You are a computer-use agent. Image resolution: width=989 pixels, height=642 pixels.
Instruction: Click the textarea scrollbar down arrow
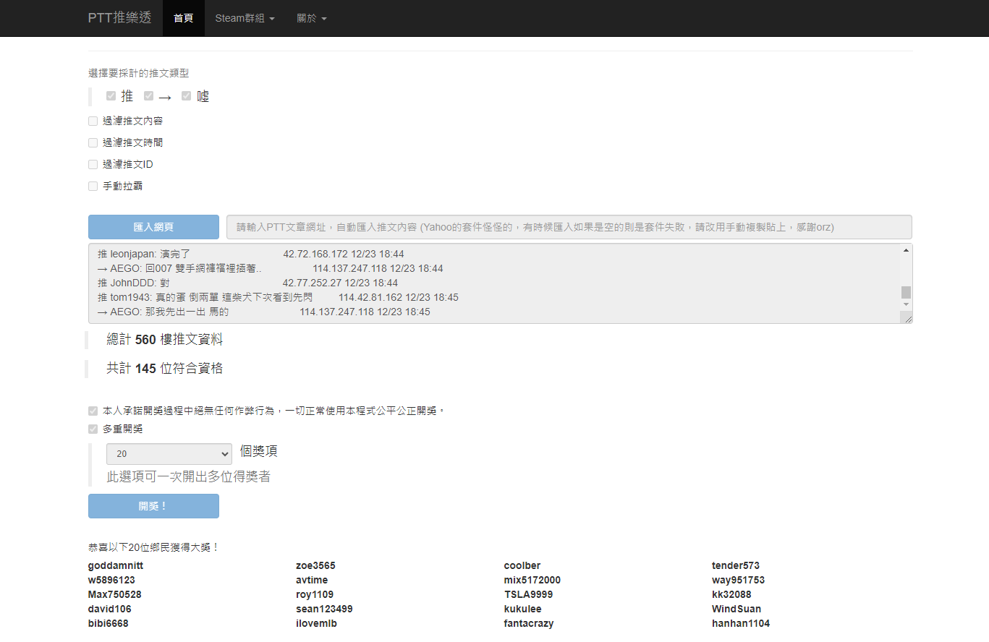tap(906, 304)
